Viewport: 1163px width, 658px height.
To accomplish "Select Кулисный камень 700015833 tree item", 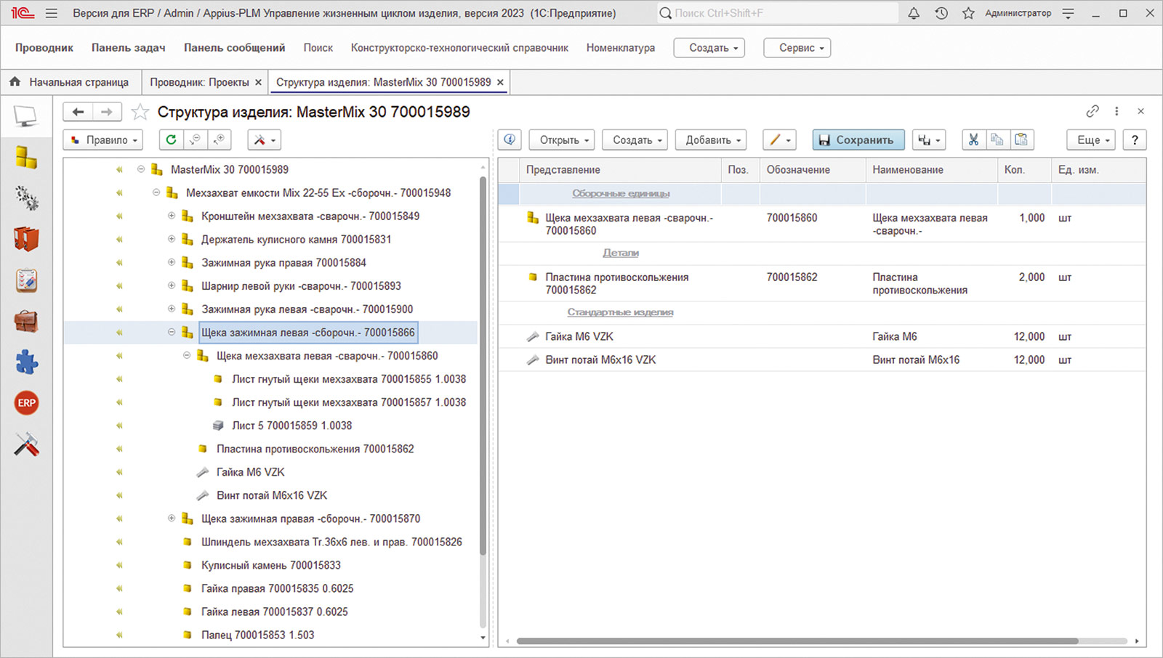I will (x=270, y=565).
